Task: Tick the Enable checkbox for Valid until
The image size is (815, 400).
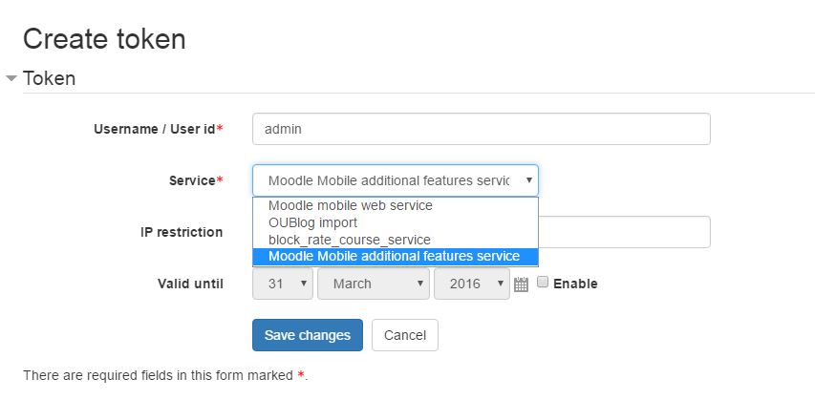Action: coord(543,283)
